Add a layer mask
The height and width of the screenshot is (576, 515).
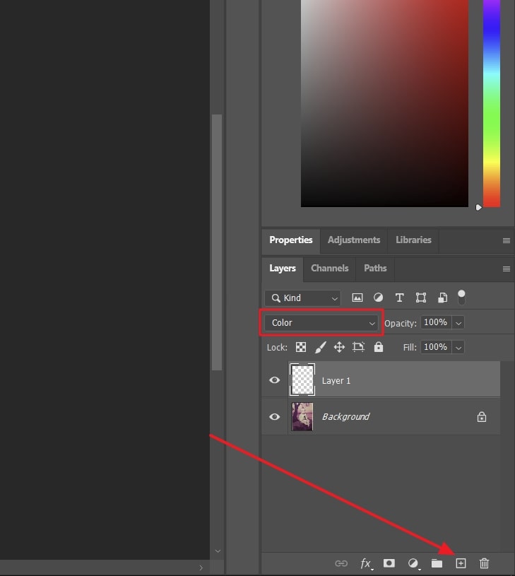click(389, 563)
